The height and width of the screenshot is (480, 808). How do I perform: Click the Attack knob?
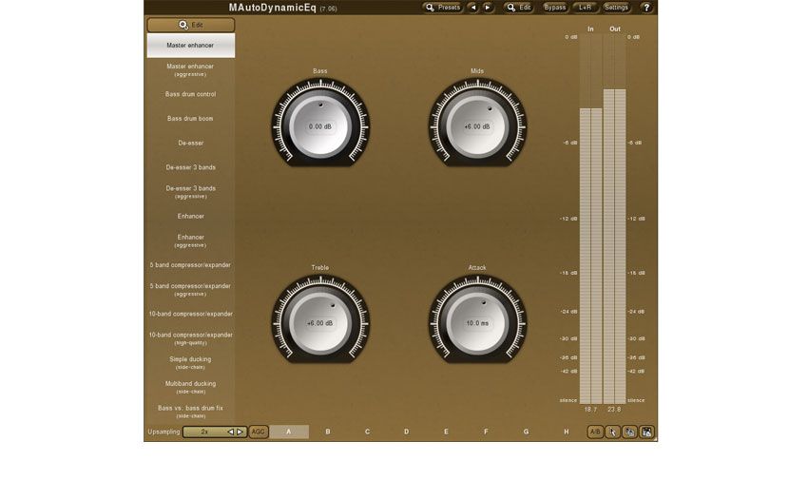[477, 320]
